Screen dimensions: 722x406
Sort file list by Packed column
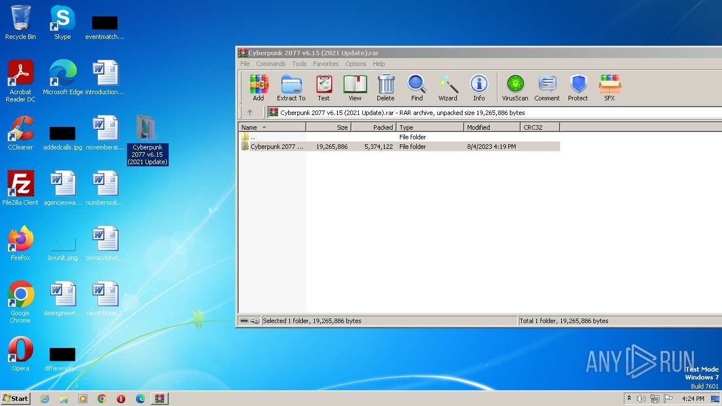pyautogui.click(x=374, y=127)
